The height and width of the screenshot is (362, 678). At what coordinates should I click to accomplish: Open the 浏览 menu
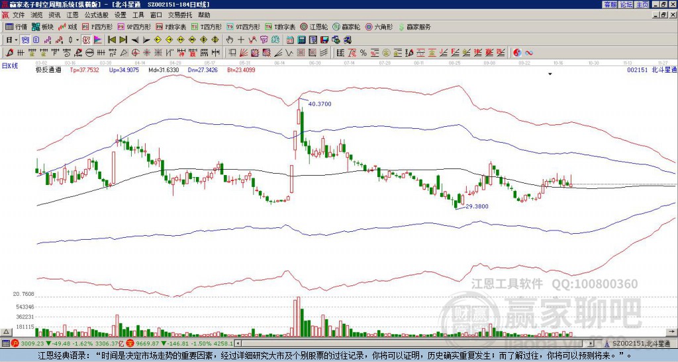[x=37, y=15]
